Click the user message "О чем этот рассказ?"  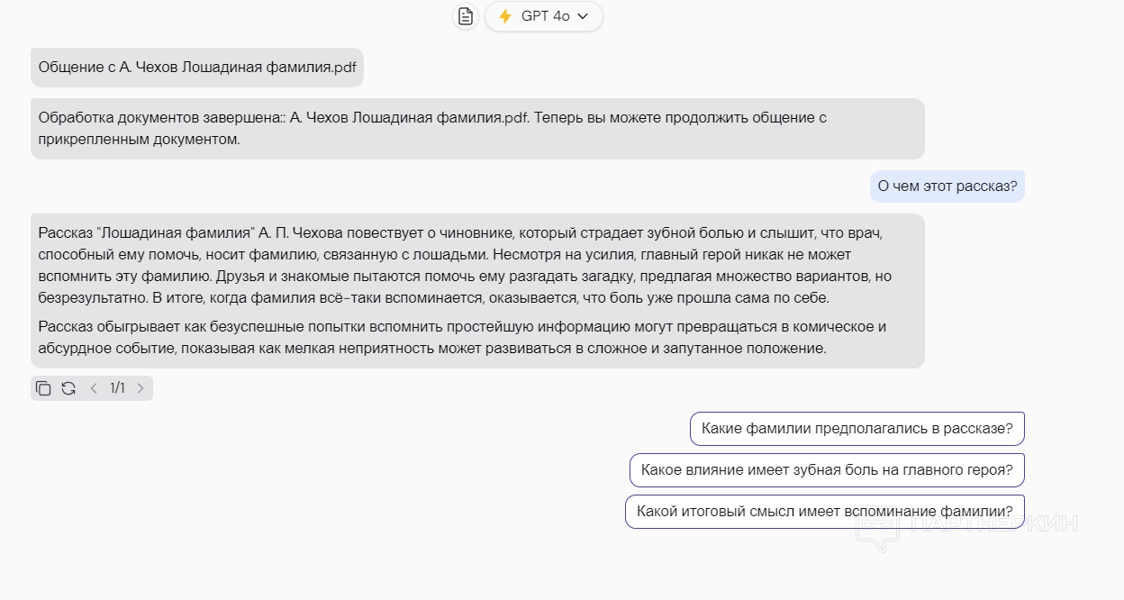pyautogui.click(x=947, y=186)
